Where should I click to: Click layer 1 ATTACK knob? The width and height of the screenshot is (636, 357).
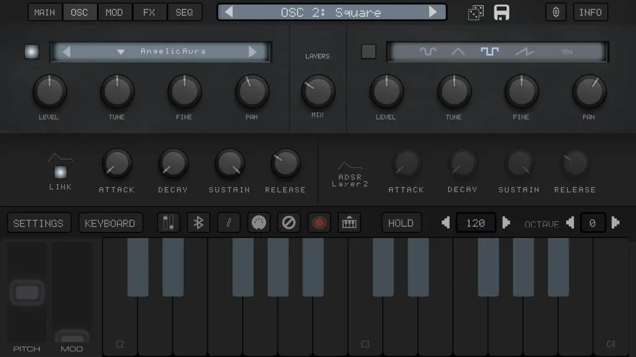click(117, 164)
